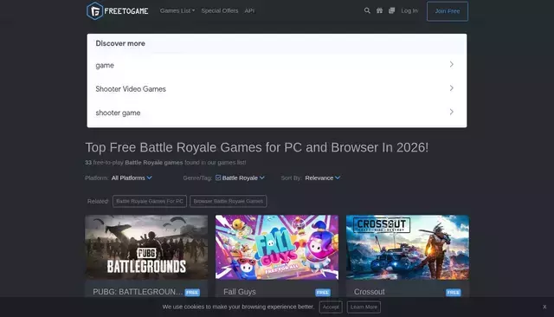Open the 'shooter game' Discover more row
The width and height of the screenshot is (554, 317).
pos(277,113)
